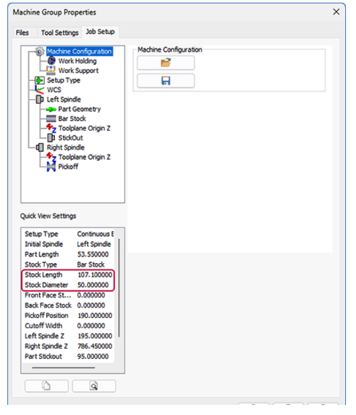Click the preview magnifier document button

tap(94, 386)
